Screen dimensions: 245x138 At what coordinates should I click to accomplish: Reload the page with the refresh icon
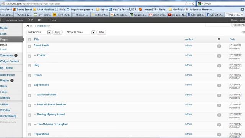(x=193, y=3)
